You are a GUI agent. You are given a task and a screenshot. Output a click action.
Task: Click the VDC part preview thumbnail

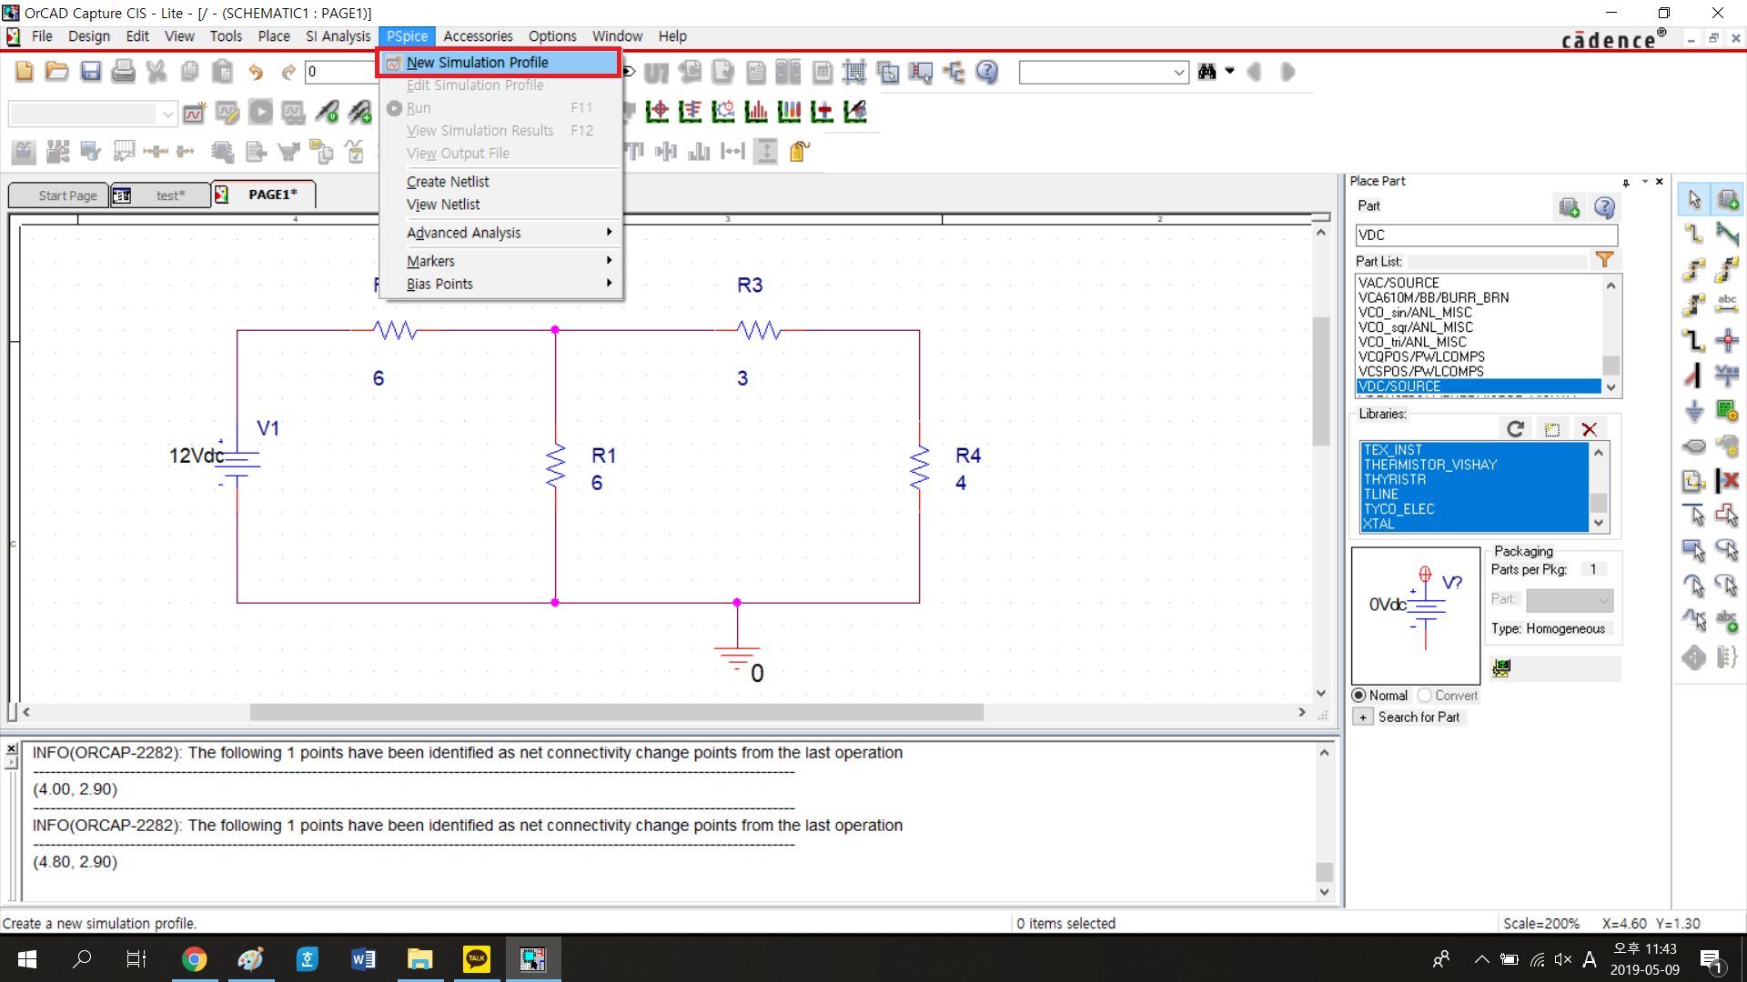(x=1416, y=616)
